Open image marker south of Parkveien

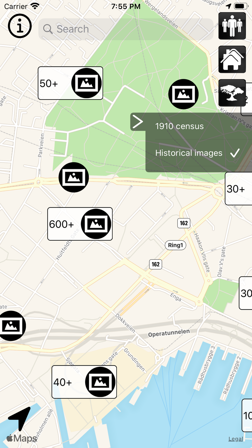click(74, 177)
